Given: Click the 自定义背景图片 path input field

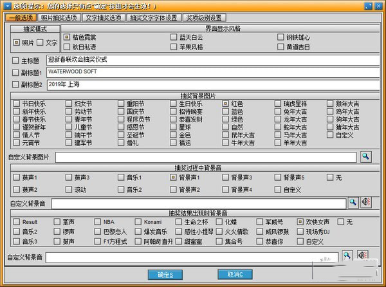Looking at the screenshot, I should [x=205, y=156].
